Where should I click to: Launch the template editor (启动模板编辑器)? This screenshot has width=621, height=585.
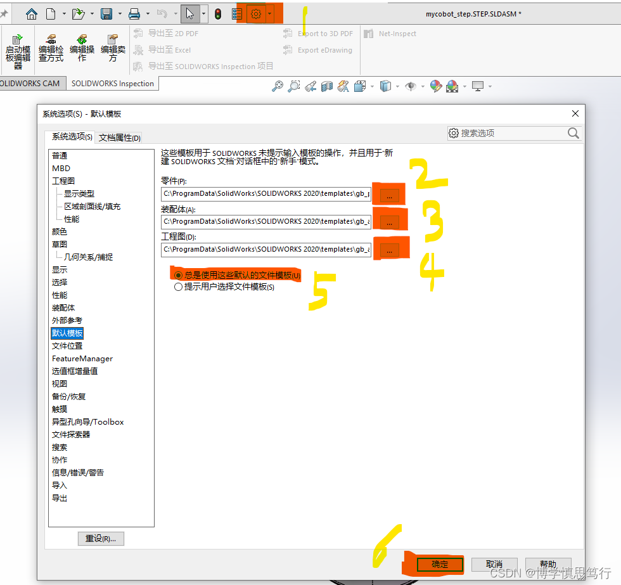(x=18, y=52)
